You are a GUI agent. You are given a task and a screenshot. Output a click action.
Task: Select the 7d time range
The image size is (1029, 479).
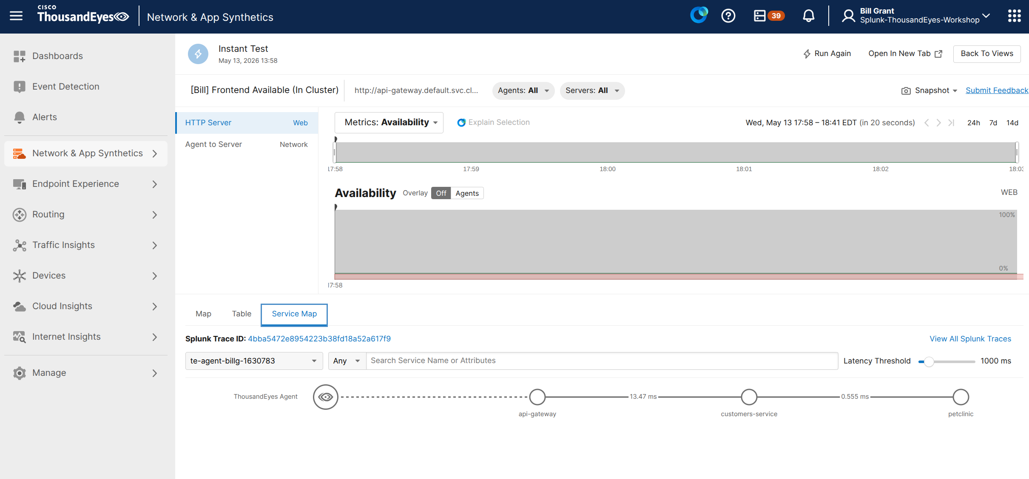tap(993, 123)
